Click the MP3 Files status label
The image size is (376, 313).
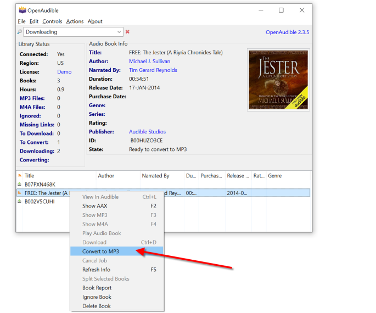pyautogui.click(x=32, y=98)
